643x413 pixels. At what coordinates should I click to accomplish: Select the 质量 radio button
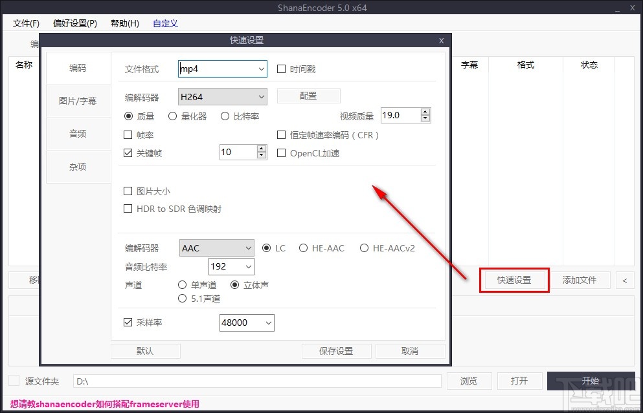(128, 116)
